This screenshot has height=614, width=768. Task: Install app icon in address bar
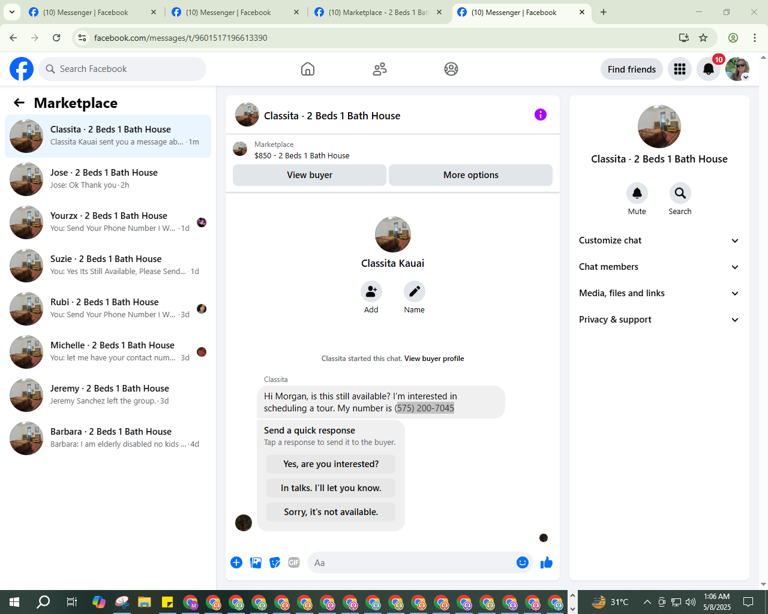click(x=684, y=38)
